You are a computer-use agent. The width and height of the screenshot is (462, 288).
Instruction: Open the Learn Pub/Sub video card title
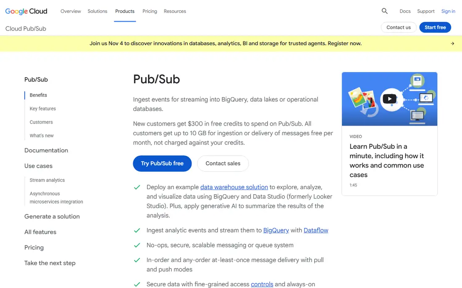386,161
